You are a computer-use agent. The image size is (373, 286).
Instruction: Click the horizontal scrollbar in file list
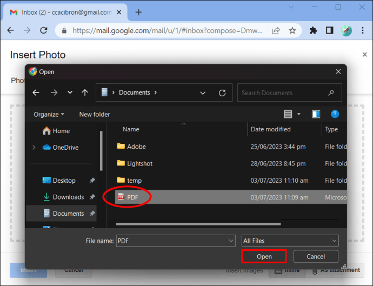click(x=198, y=224)
